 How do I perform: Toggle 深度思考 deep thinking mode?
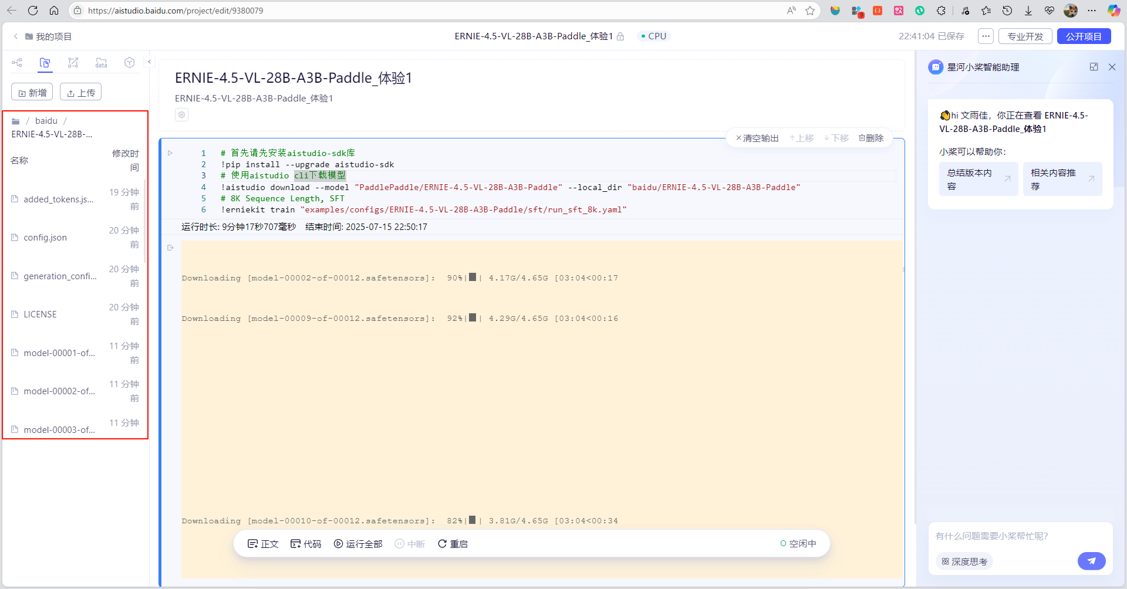tap(964, 561)
